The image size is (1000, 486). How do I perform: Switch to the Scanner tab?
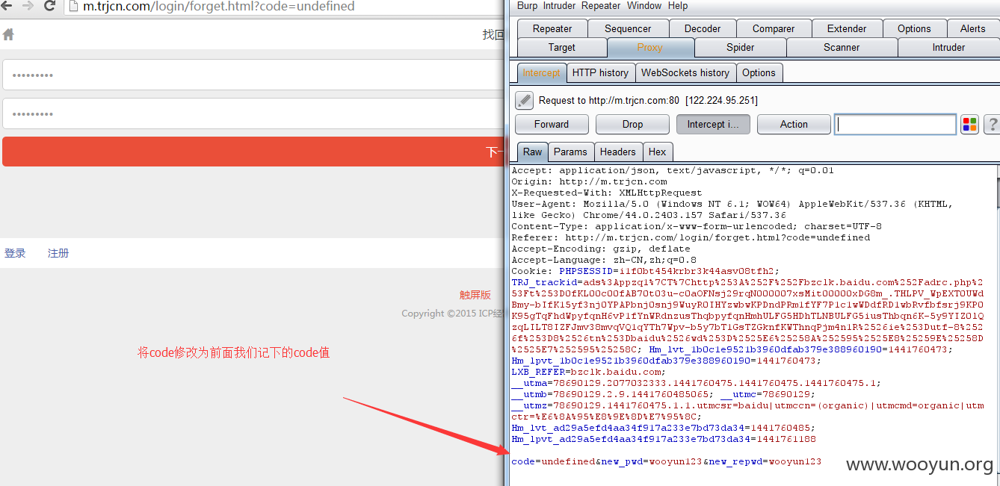(x=842, y=47)
